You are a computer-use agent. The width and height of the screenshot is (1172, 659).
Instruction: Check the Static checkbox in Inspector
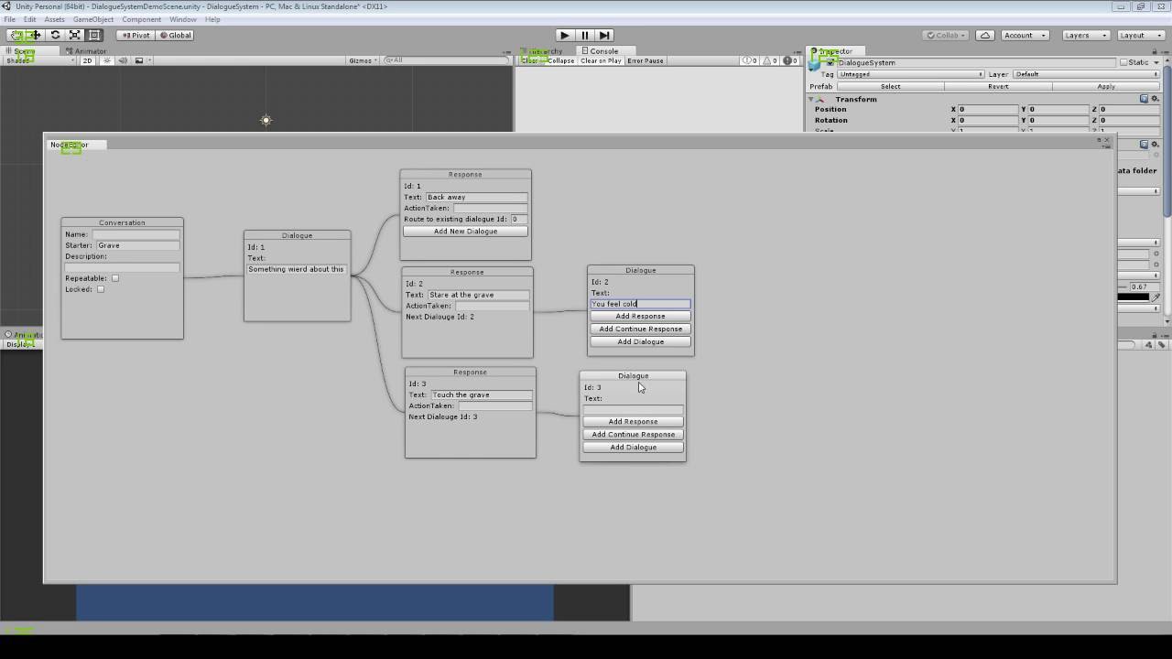(1123, 62)
